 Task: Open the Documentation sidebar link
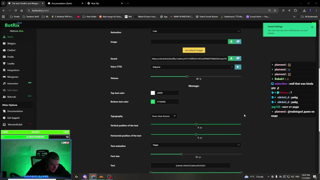click(15, 111)
